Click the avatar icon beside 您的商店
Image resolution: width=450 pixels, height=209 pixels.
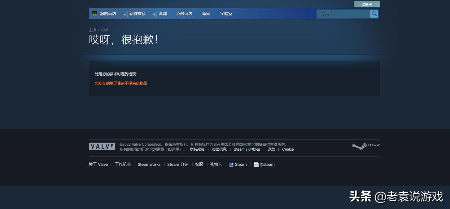point(94,14)
